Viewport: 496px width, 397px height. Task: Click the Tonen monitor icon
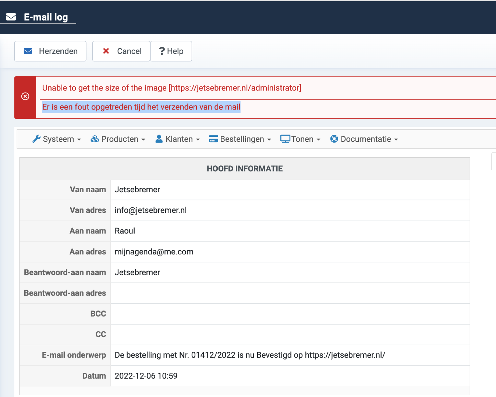click(285, 139)
